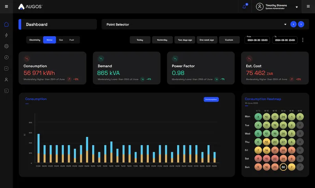Image resolution: width=315 pixels, height=188 pixels.
Task: Open the user sidebar section
Action: [6, 80]
